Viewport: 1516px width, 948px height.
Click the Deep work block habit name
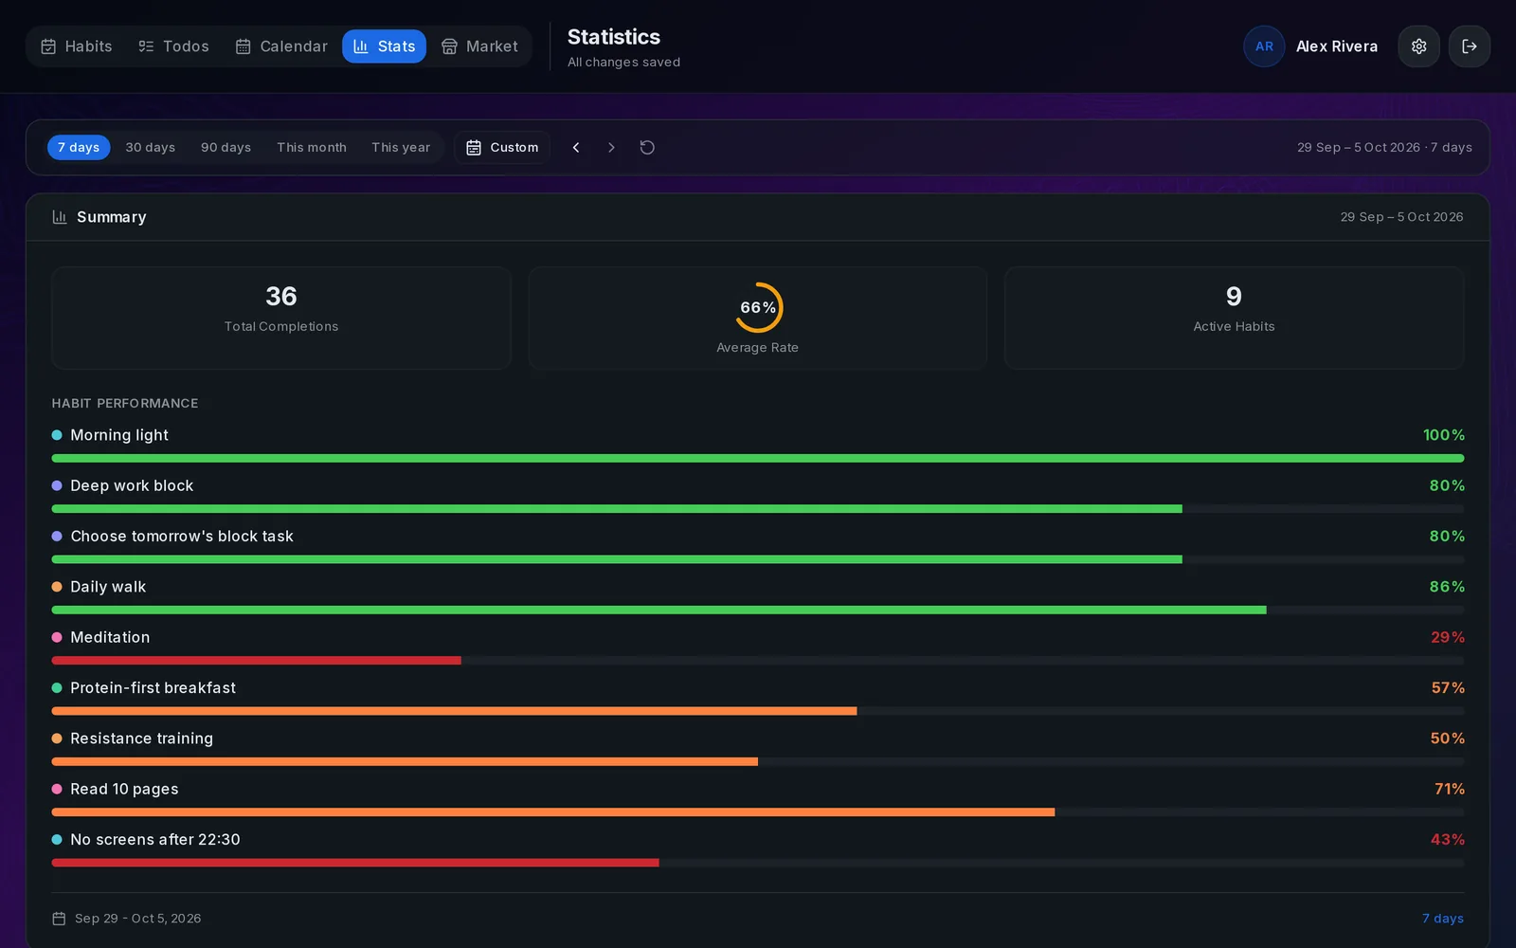coord(132,485)
